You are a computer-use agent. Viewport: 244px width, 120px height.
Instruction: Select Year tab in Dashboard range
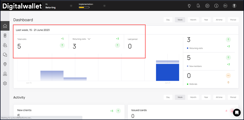(206, 20)
